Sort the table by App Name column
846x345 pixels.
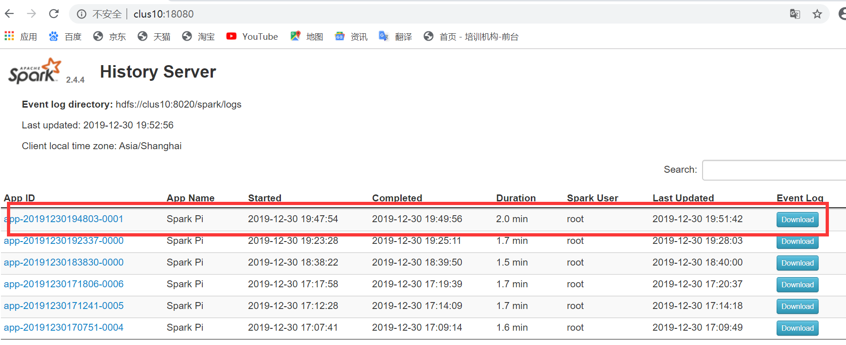point(191,198)
